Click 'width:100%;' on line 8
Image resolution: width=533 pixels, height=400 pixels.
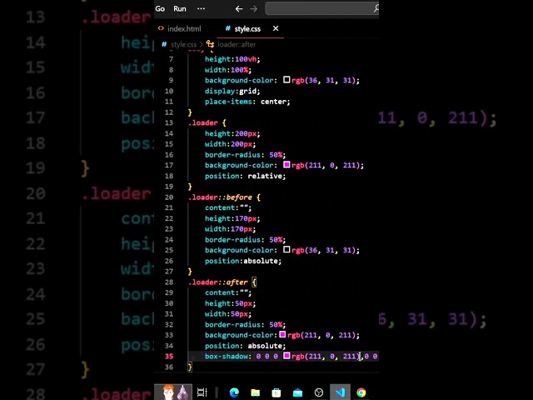[x=228, y=70]
